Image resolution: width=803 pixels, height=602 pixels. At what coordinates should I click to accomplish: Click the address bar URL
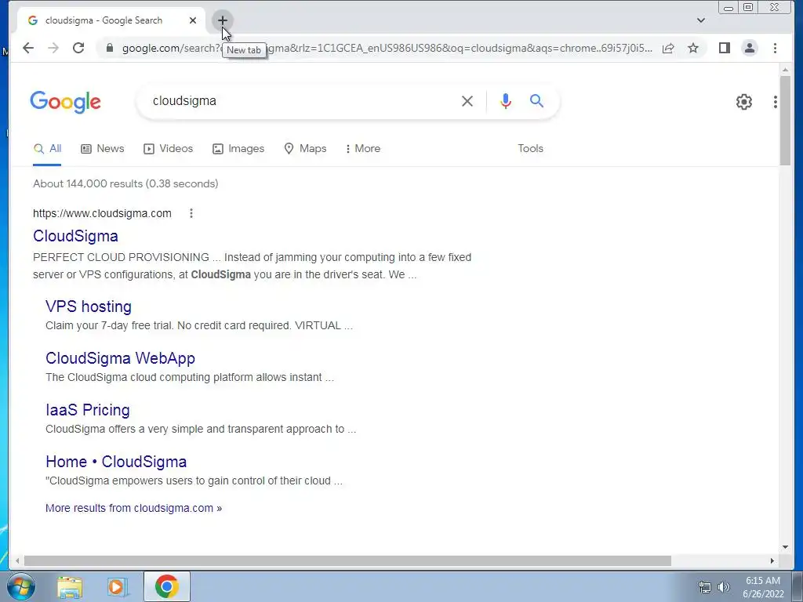pyautogui.click(x=387, y=48)
